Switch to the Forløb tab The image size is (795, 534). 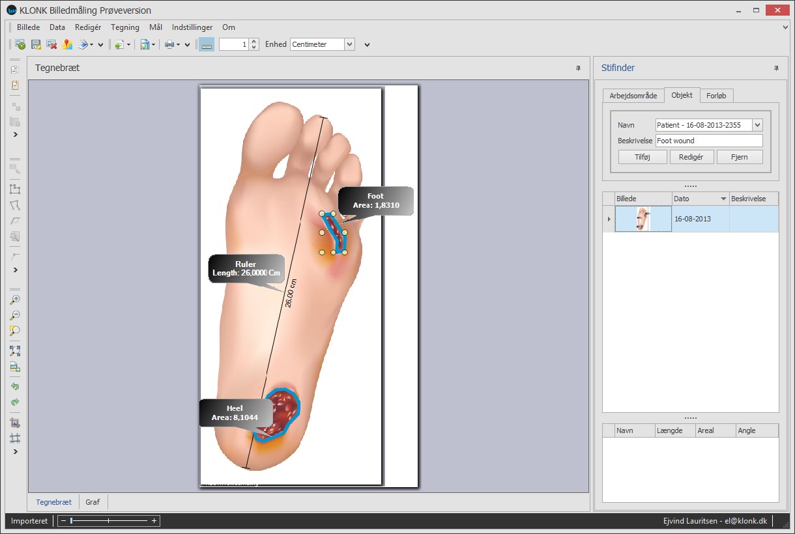pos(717,96)
